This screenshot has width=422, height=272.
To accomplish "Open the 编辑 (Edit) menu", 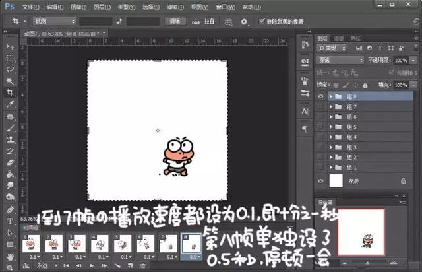I will point(55,7).
